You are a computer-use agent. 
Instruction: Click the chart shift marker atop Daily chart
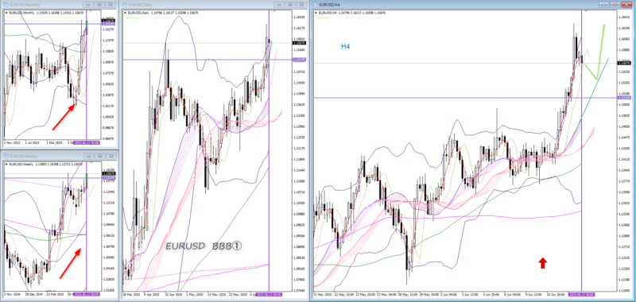[275, 11]
